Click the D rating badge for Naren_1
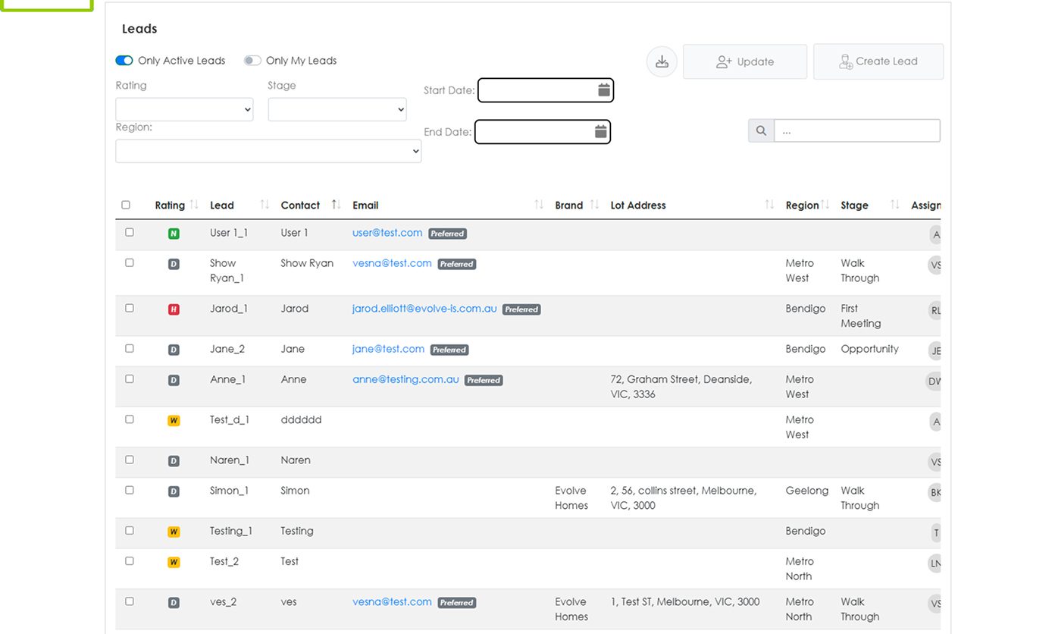The image size is (1055, 634). (x=174, y=461)
